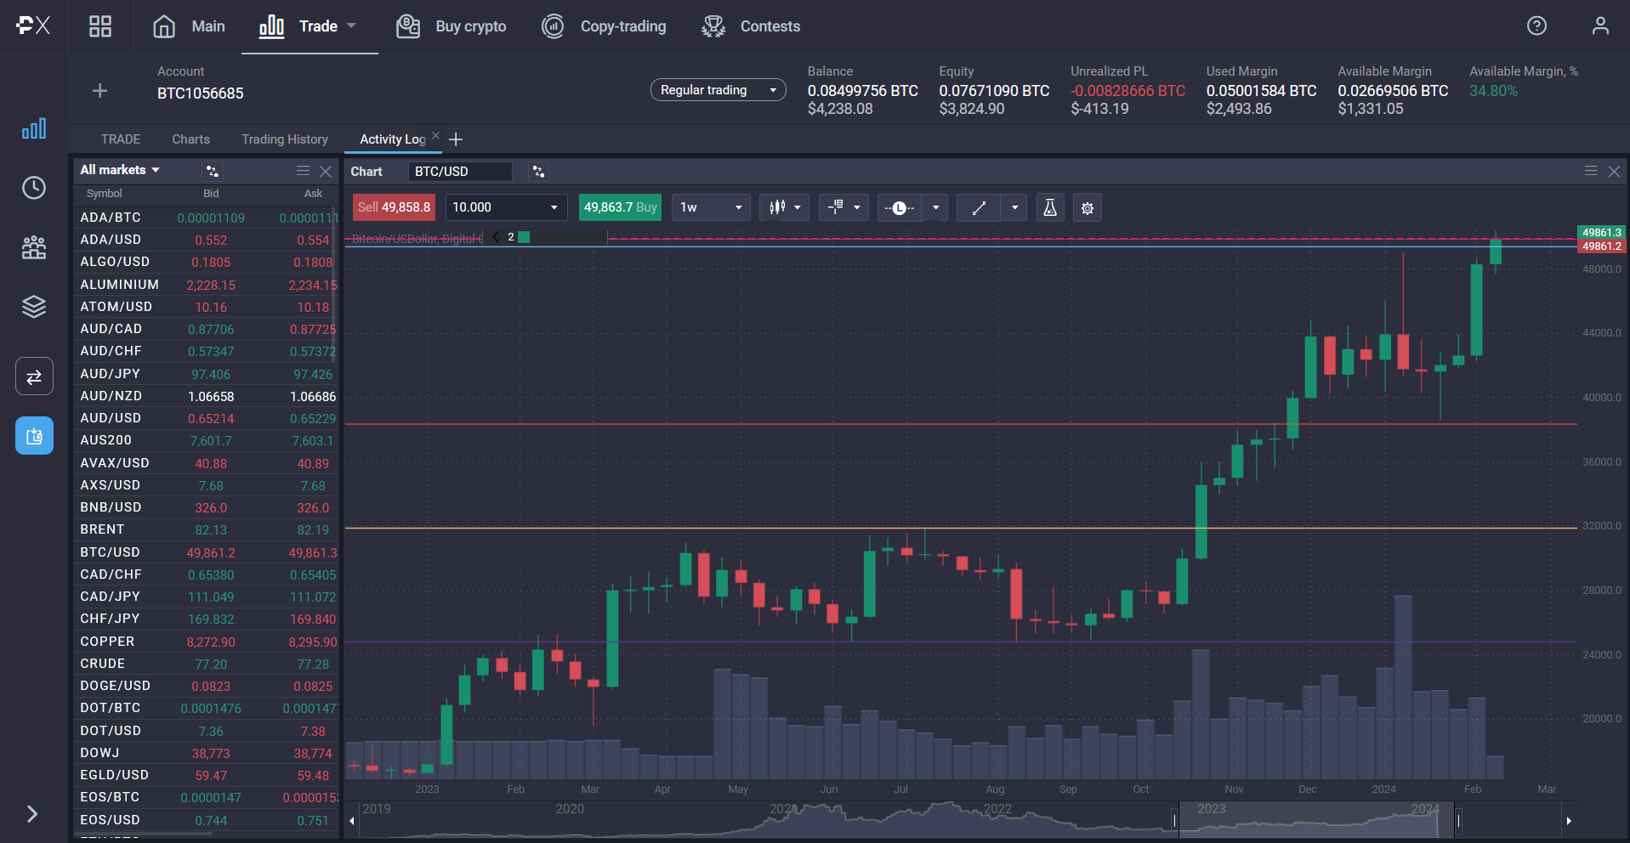This screenshot has height=843, width=1630.
Task: Open the apps grid icon
Action: tap(100, 26)
